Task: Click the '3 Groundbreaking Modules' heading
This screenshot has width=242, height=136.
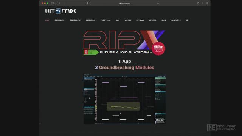Action: pos(124,68)
